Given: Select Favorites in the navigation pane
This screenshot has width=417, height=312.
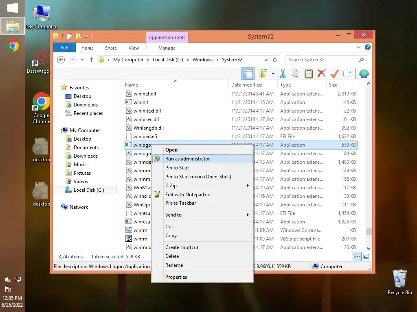Looking at the screenshot, I should 79,88.
